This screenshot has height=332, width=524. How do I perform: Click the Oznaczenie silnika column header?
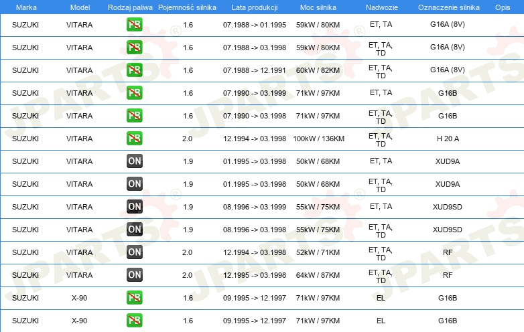tap(449, 7)
